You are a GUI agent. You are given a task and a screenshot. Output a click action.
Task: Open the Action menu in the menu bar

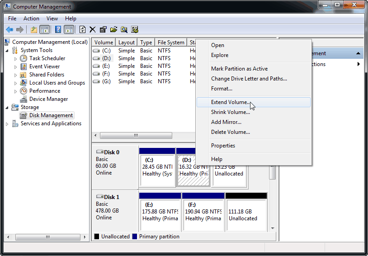31,19
